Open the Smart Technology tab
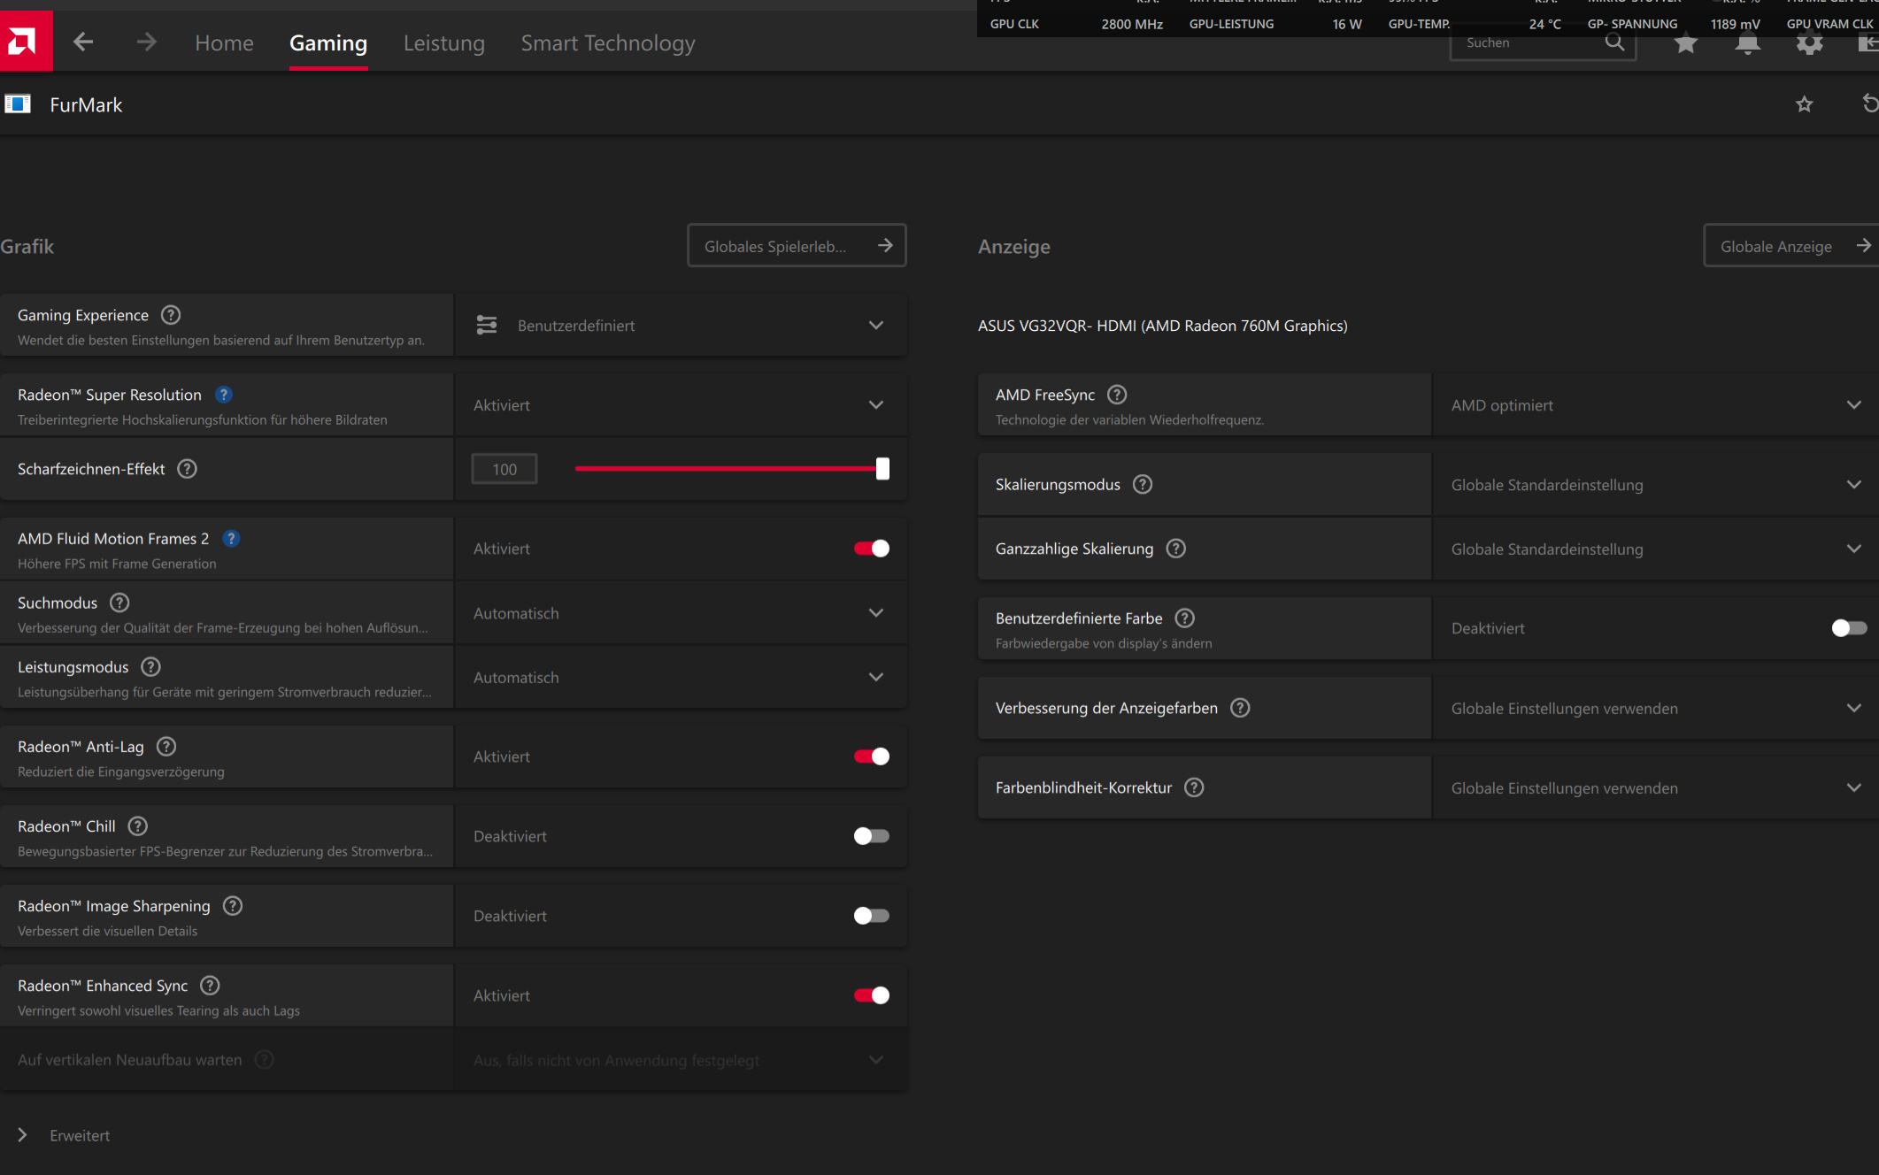The width and height of the screenshot is (1879, 1175). pyautogui.click(x=608, y=42)
